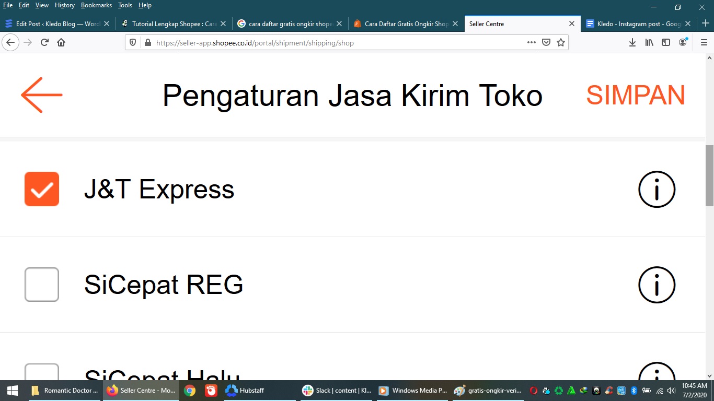Bookmark this page with star
The image size is (714, 401).
tap(561, 42)
